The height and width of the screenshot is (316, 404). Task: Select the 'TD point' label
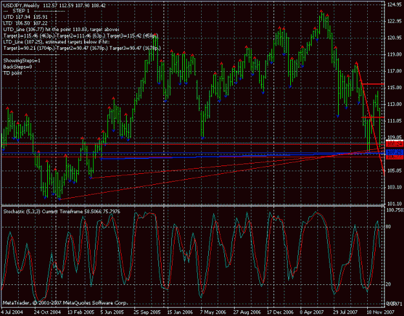pos(13,73)
